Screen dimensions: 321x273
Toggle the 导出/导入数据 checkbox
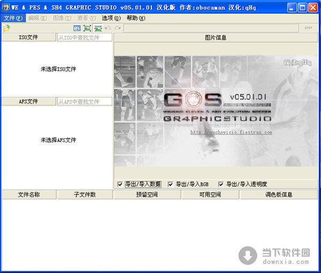click(120, 184)
